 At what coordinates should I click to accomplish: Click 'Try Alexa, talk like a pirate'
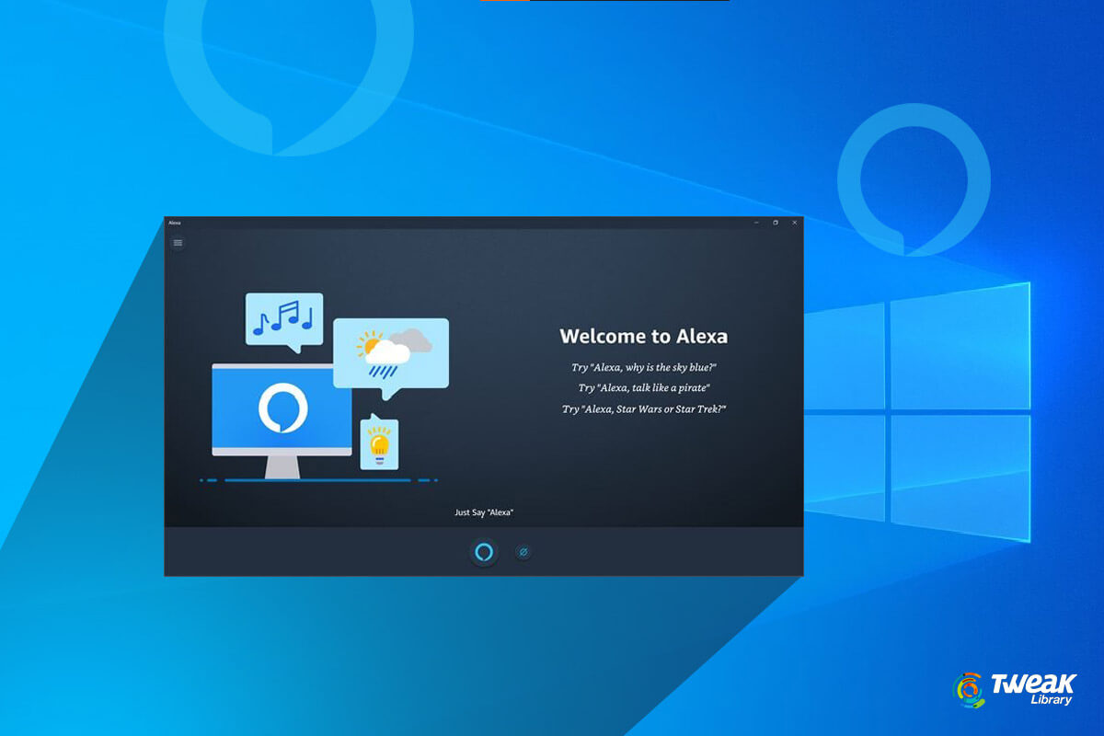pyautogui.click(x=644, y=387)
